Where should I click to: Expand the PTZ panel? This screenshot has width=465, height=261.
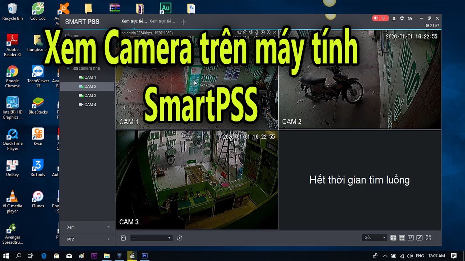pos(87,240)
